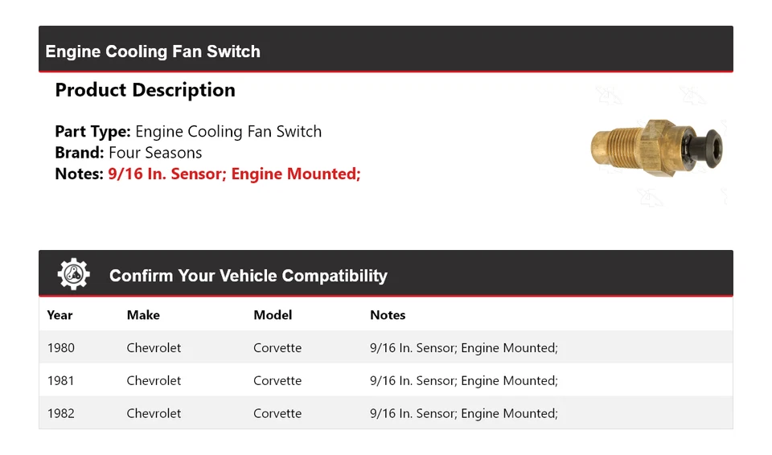Click the gear icon beside Confirm Your Vehicle Compatibility
The image size is (772, 455).
point(73,275)
